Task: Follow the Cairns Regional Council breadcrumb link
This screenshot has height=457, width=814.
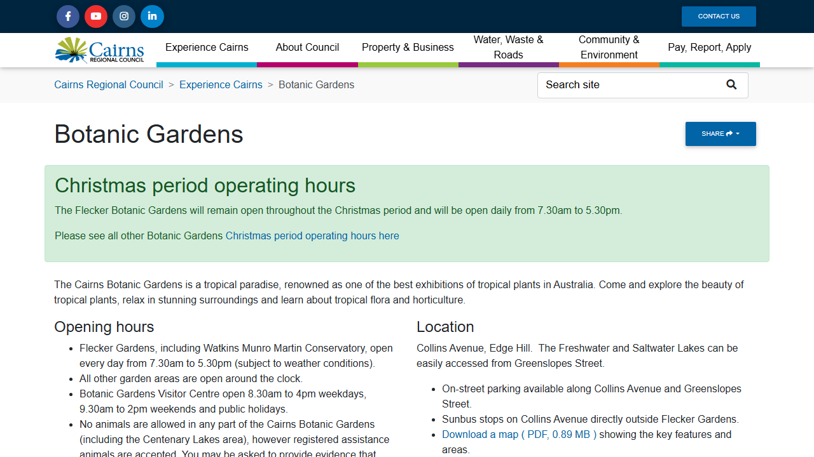Action: coord(109,85)
